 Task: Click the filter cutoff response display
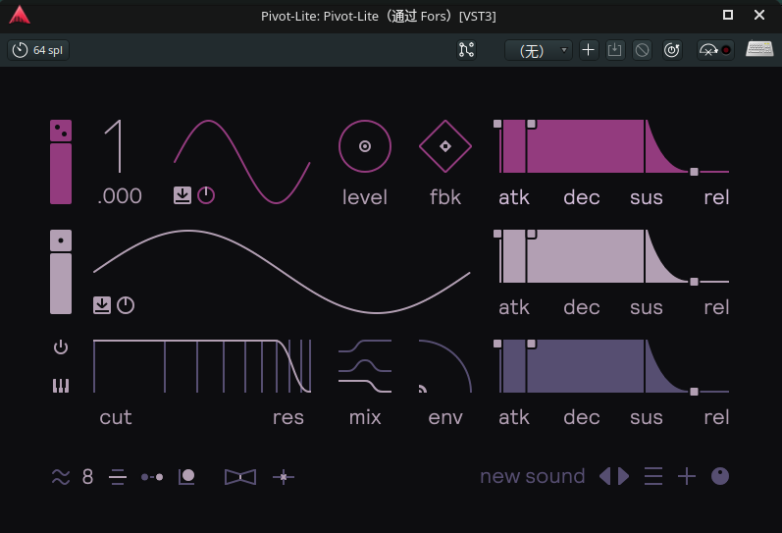click(x=202, y=366)
